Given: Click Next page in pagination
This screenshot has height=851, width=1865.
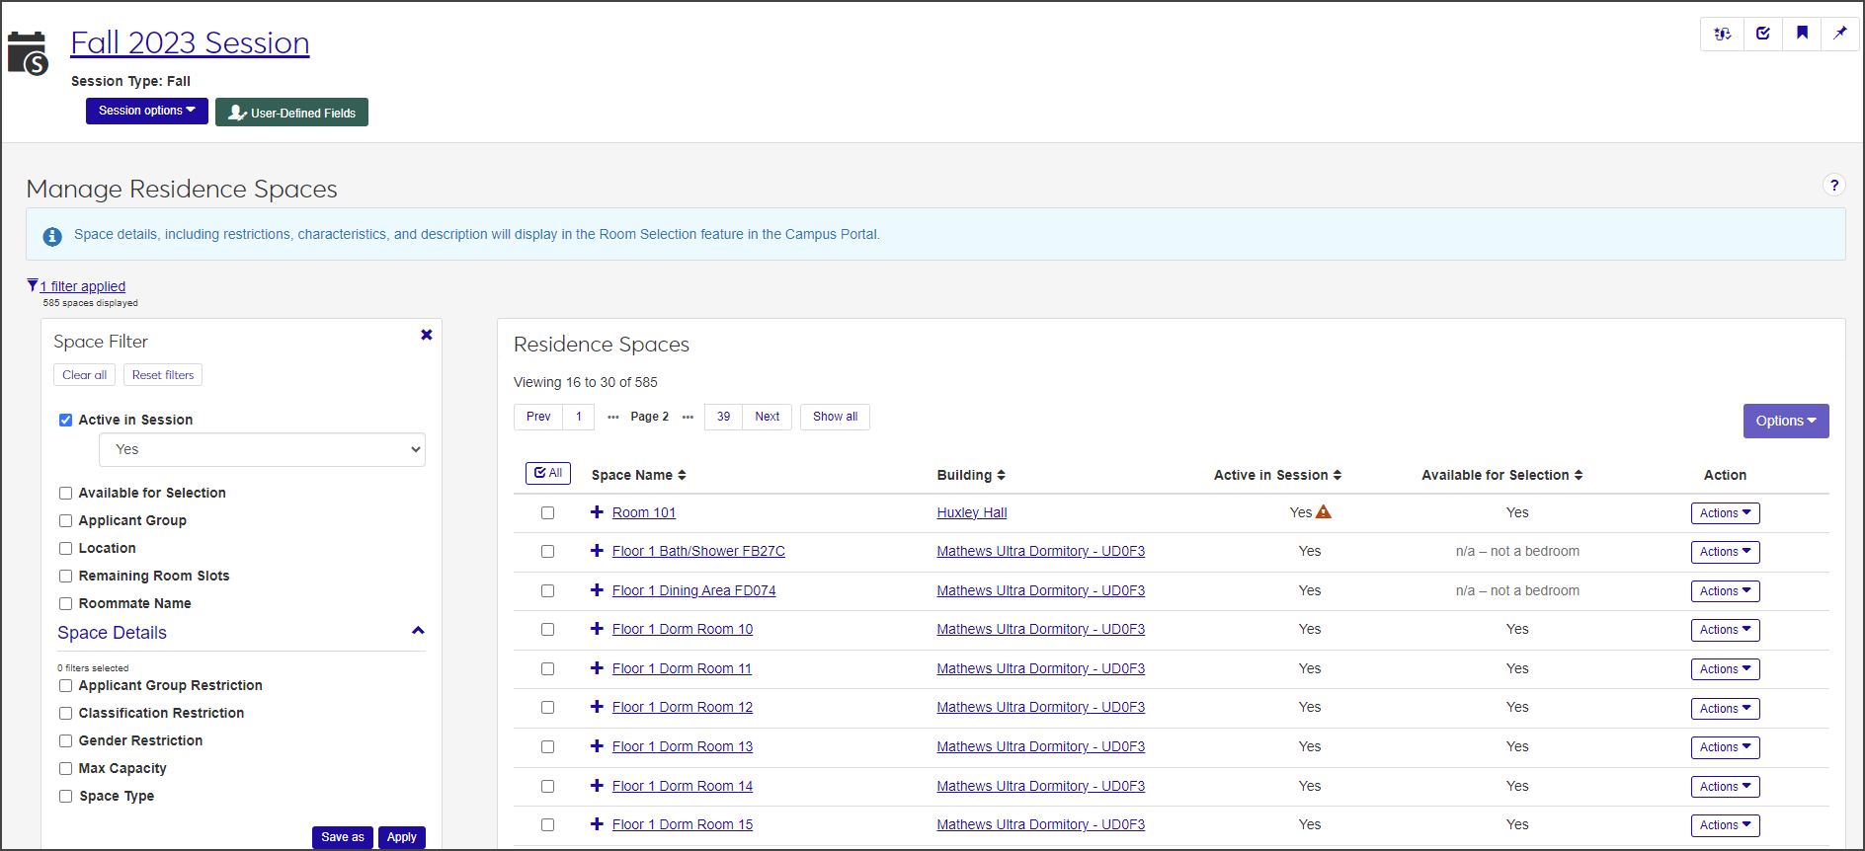Looking at the screenshot, I should [x=767, y=417].
